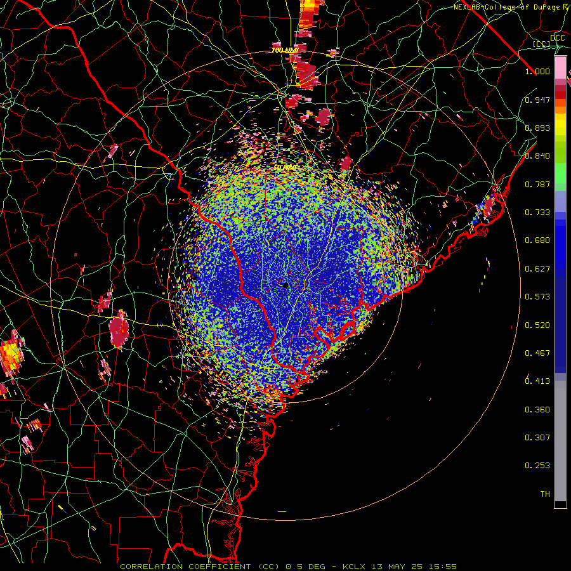571x571 pixels.
Task: Click the TH threshold label
Action: [x=545, y=494]
